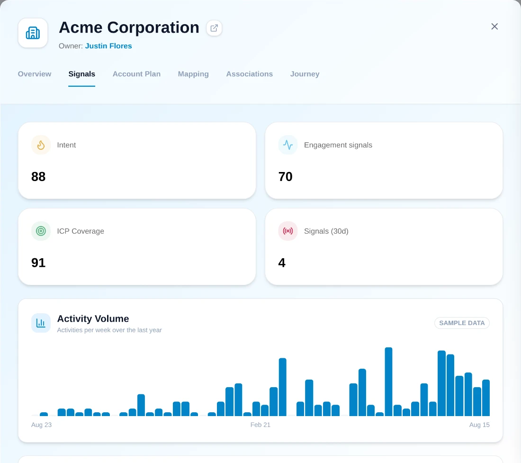Image resolution: width=521 pixels, height=463 pixels.
Task: Click the Signals (30d) value 4
Action: 282,263
